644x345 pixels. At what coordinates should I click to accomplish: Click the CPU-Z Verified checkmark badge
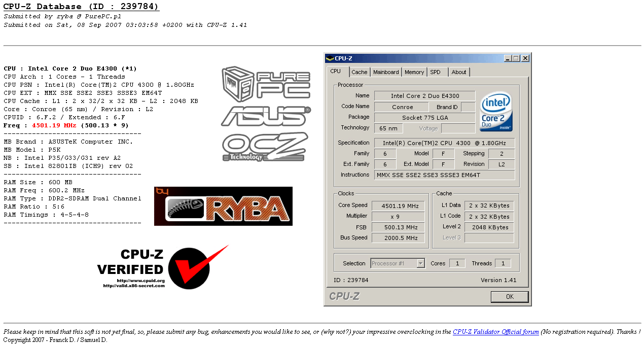click(x=163, y=267)
